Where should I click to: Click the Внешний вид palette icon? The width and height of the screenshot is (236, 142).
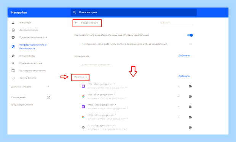[13, 56]
